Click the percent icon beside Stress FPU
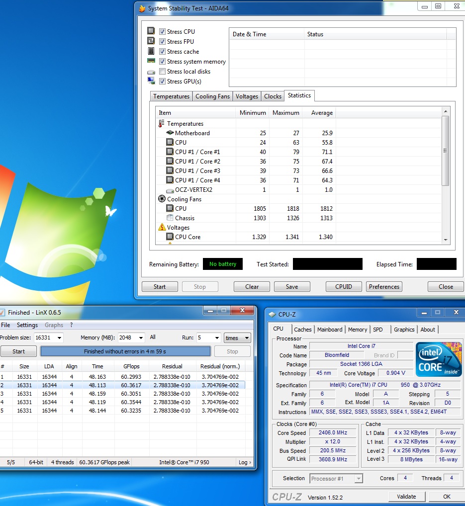 pos(151,41)
